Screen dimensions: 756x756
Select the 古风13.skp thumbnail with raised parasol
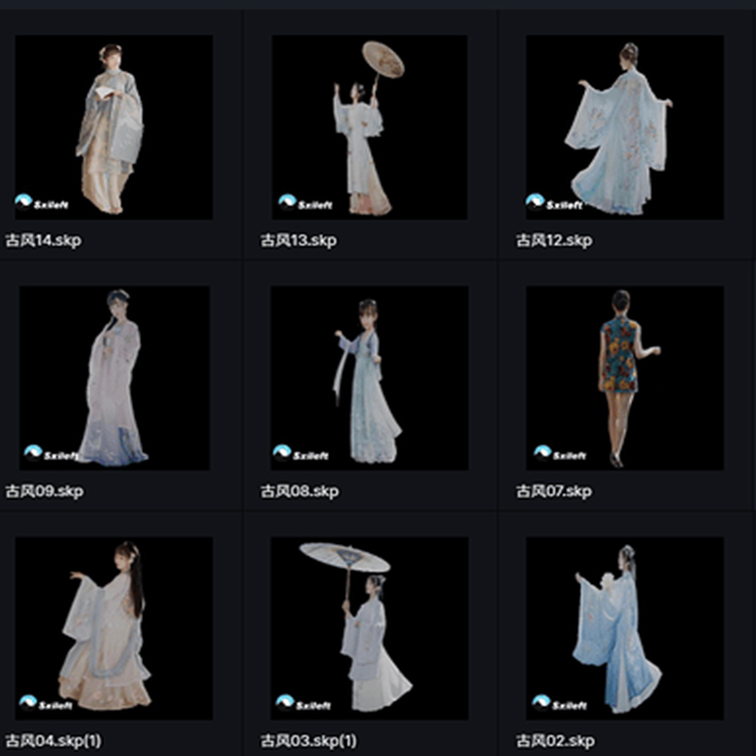(x=369, y=128)
